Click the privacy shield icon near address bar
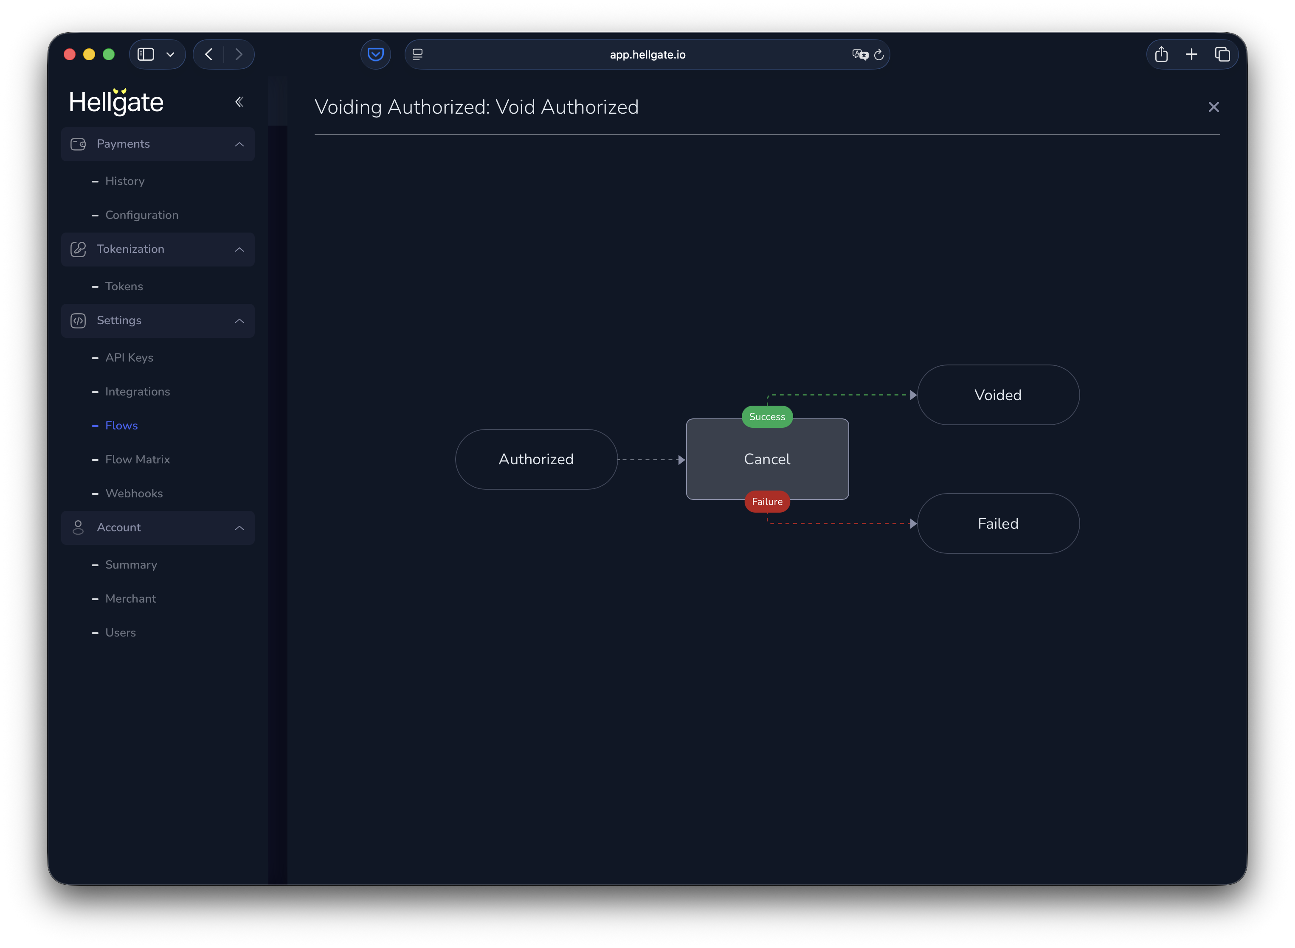The height and width of the screenshot is (948, 1295). click(375, 54)
